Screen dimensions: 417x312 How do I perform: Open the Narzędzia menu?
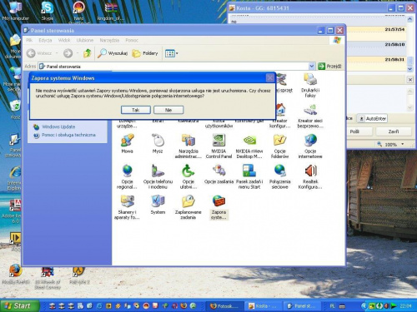coord(109,40)
